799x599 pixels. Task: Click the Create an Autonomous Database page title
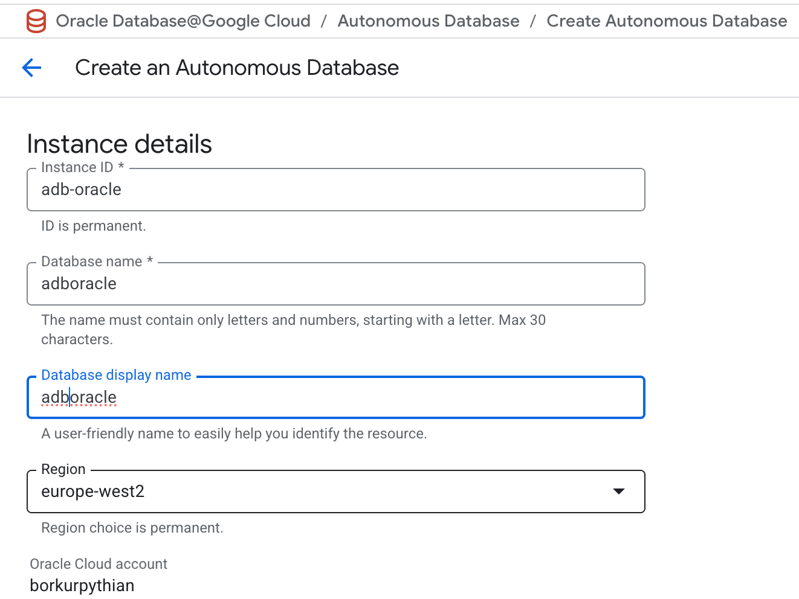click(236, 68)
